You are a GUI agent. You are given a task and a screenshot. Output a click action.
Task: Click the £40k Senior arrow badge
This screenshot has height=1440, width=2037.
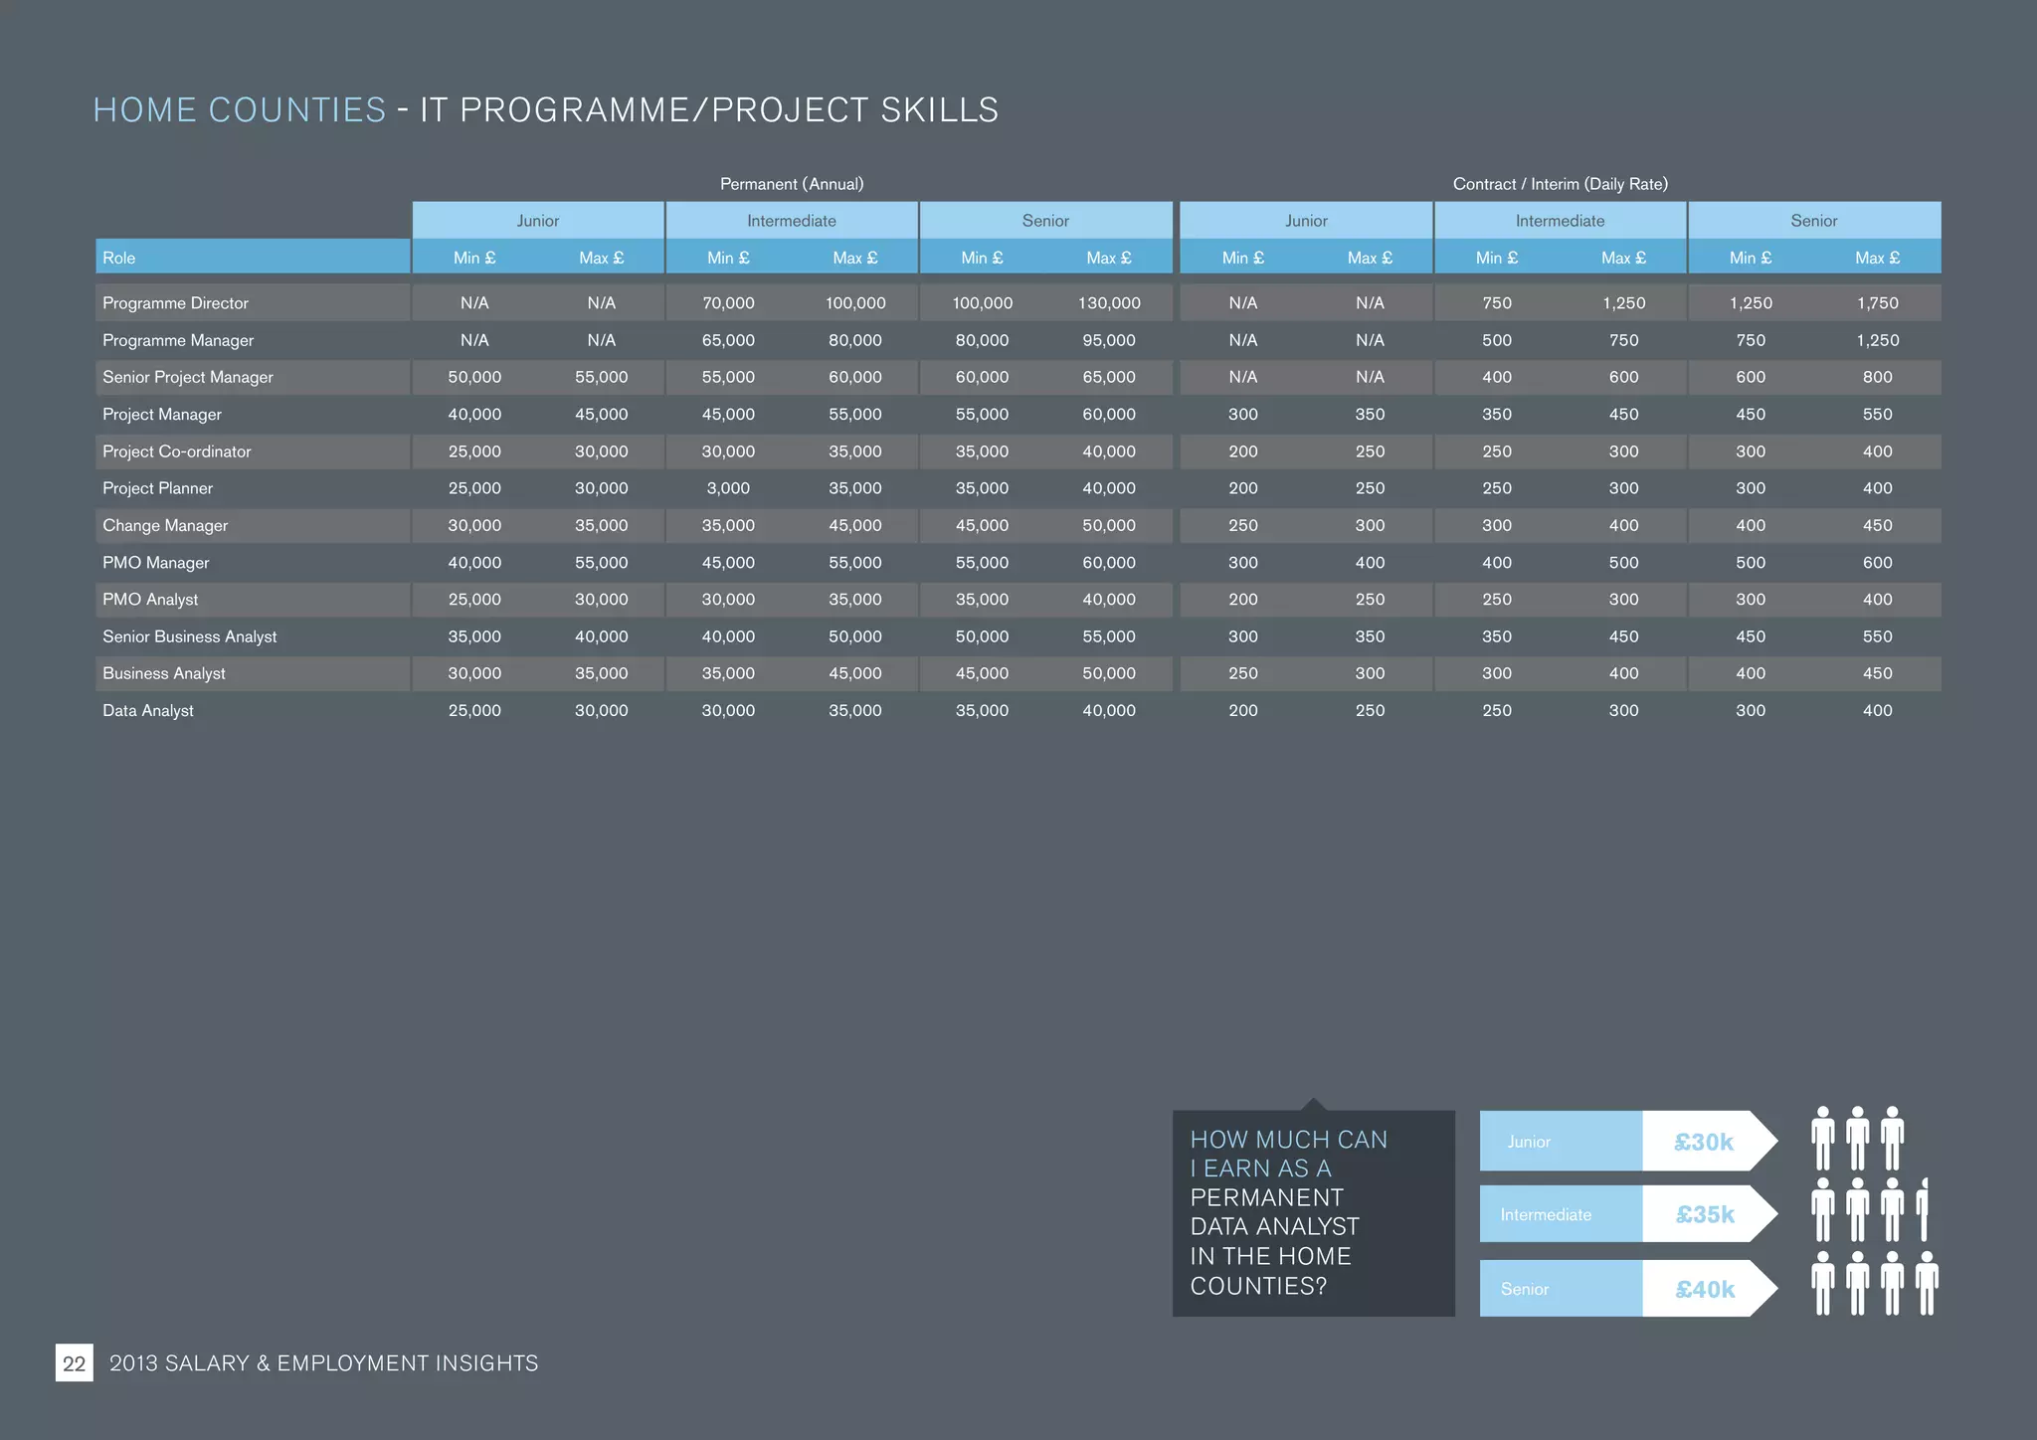(x=1706, y=1289)
